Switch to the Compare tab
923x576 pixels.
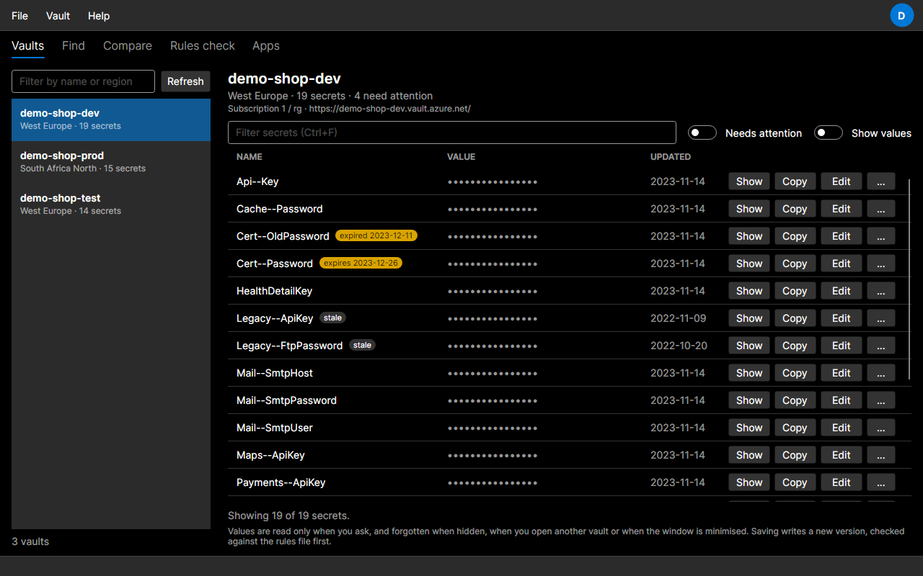128,45
